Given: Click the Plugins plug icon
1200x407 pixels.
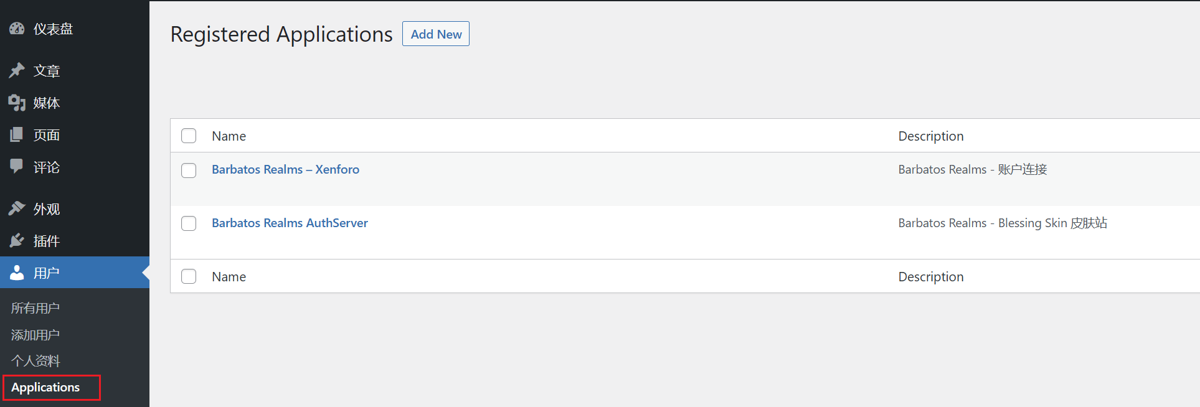Looking at the screenshot, I should click(x=17, y=240).
